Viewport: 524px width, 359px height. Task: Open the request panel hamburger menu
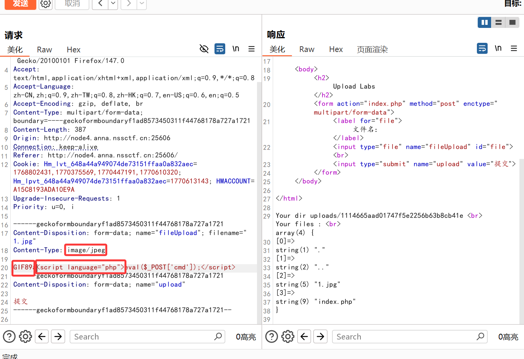(252, 49)
